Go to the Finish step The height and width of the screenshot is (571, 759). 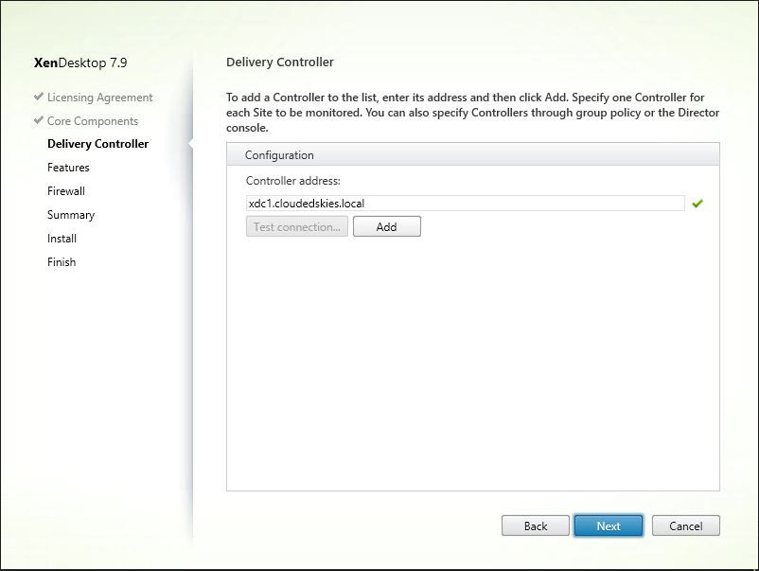pyautogui.click(x=62, y=262)
